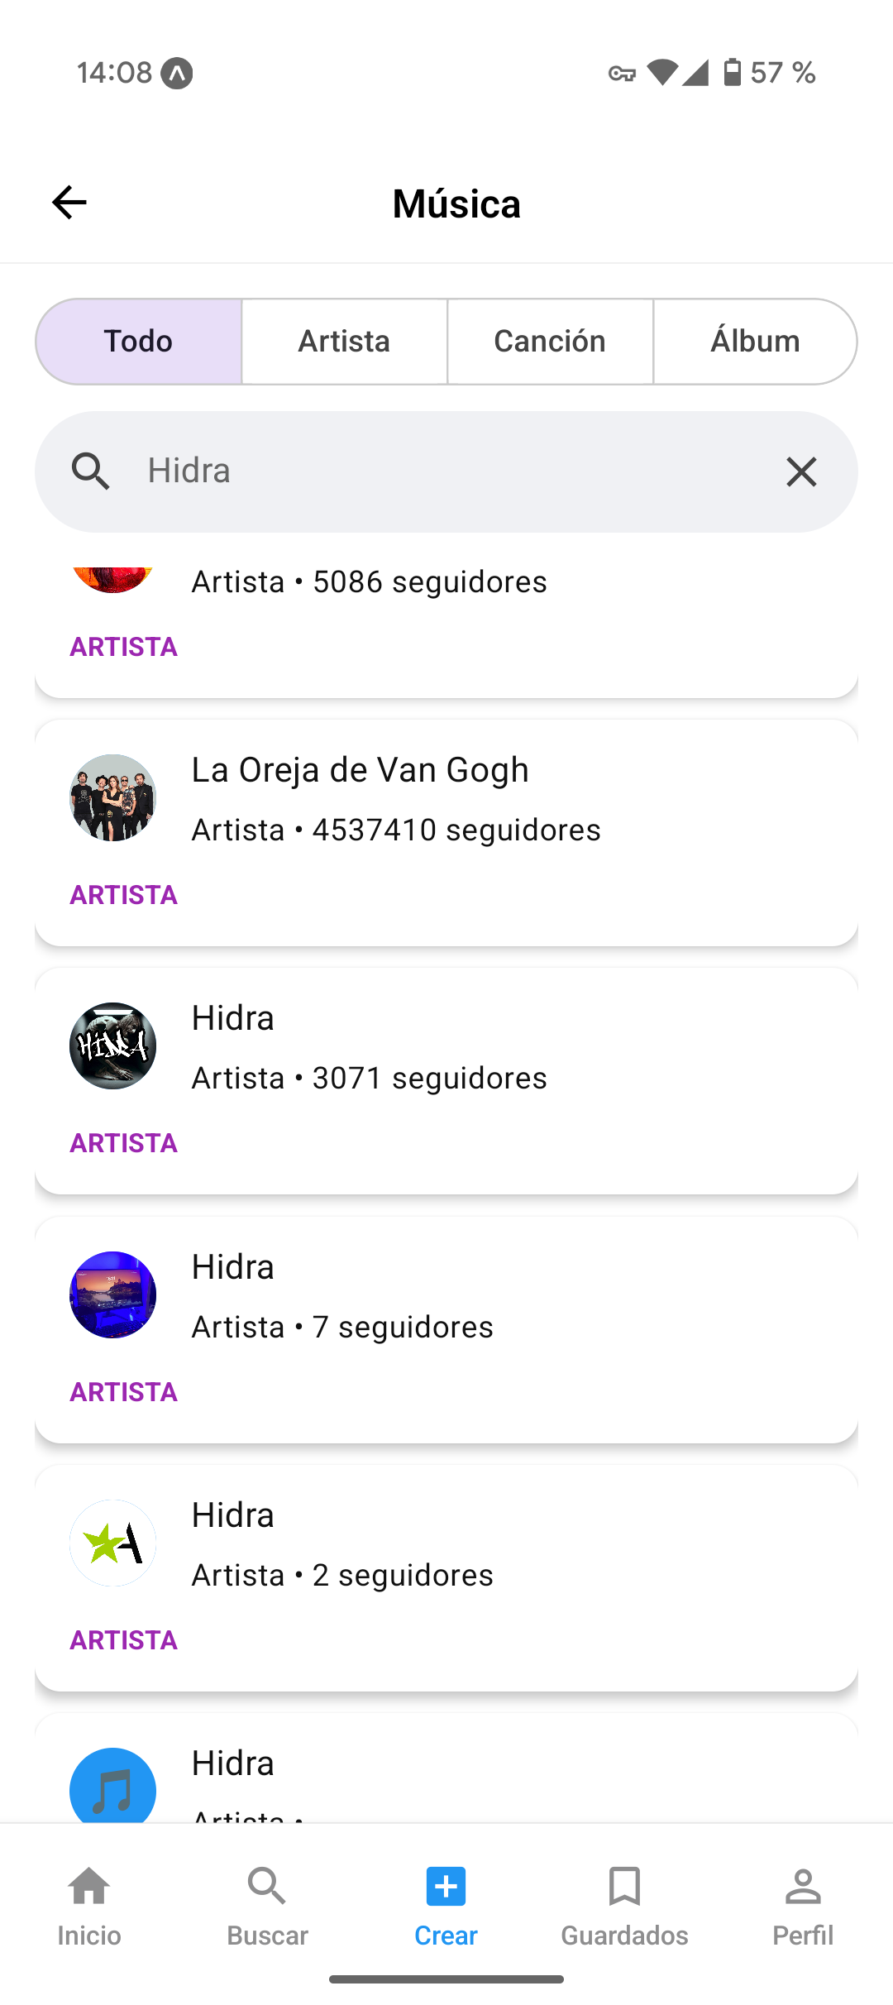The image size is (893, 2005).
Task: Select the Artista filter
Action: pos(344,342)
